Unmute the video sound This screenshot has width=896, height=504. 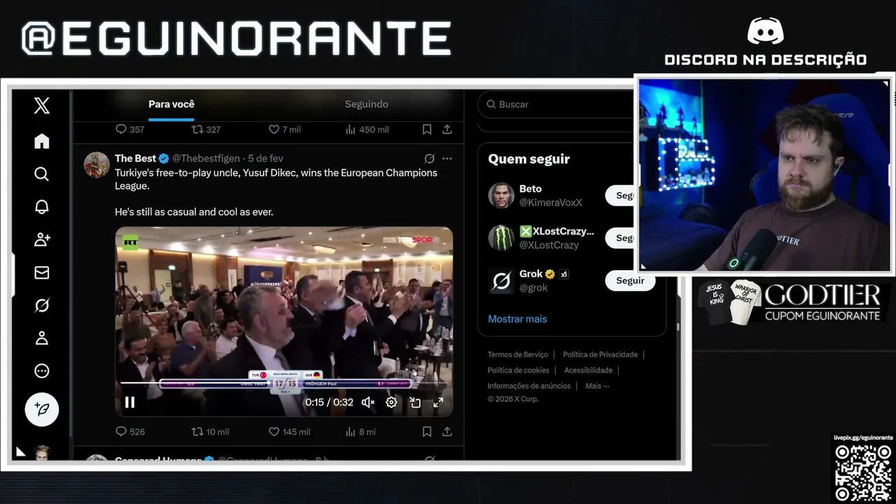click(x=367, y=402)
